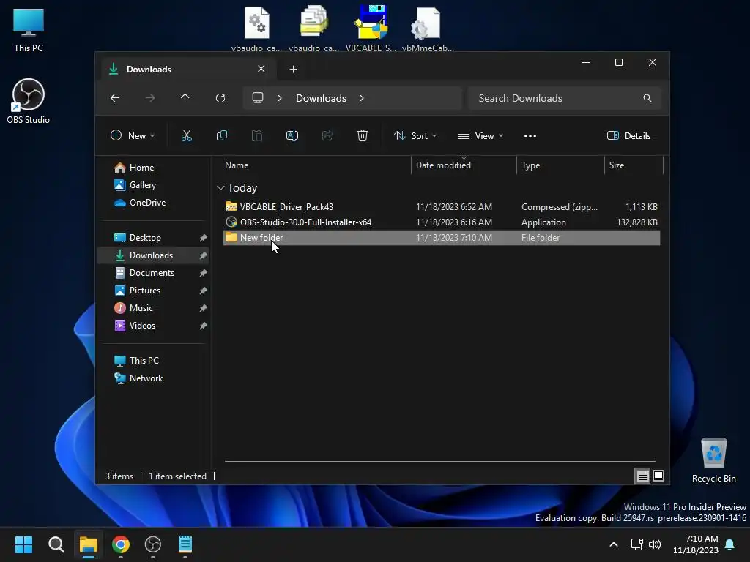Expand chevron before Downloads in address bar

click(x=280, y=98)
